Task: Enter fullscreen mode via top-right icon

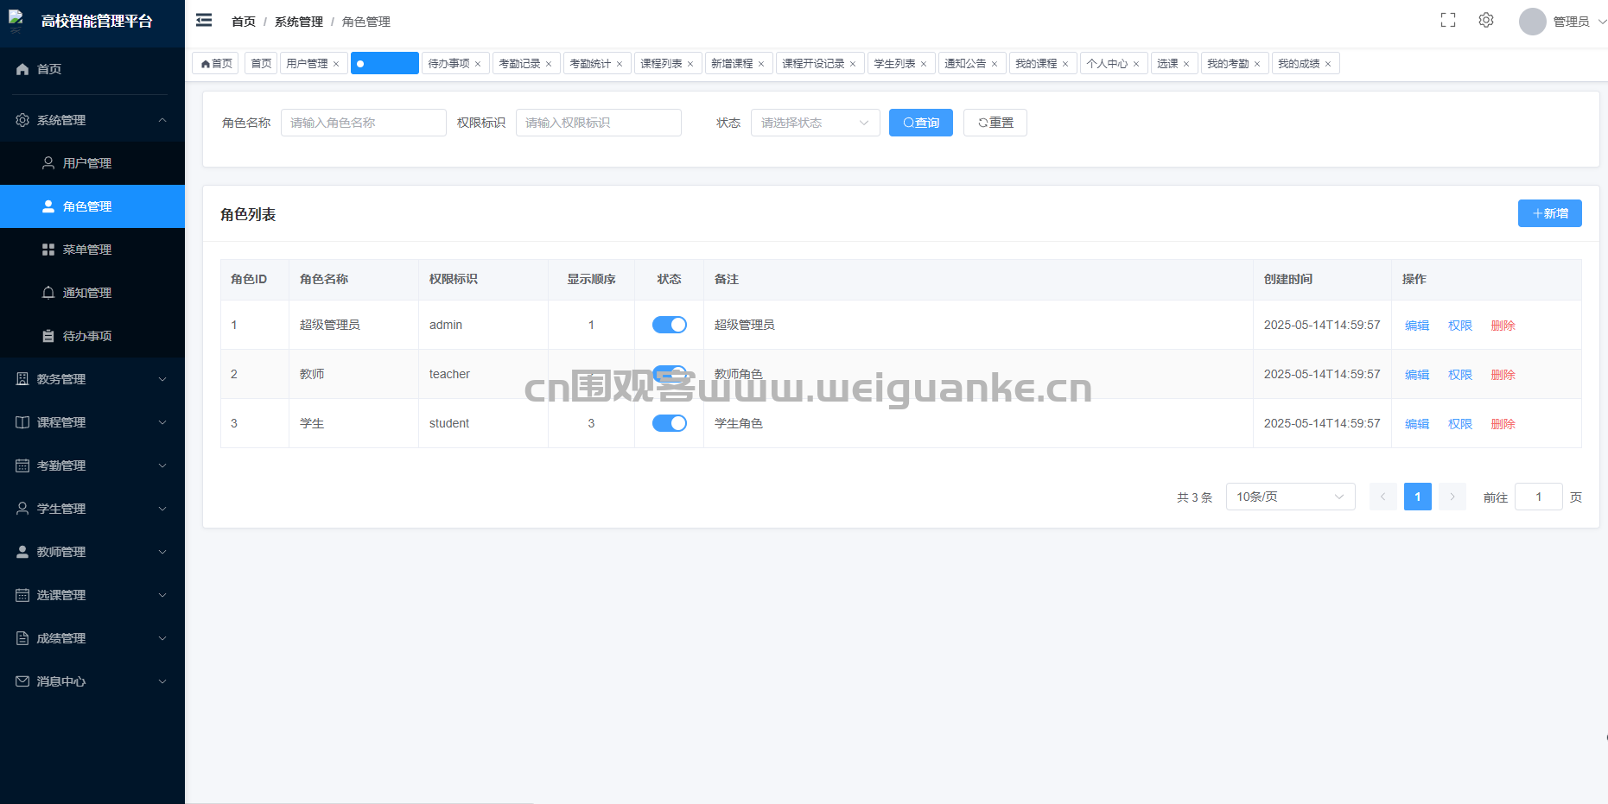Action: click(1448, 21)
